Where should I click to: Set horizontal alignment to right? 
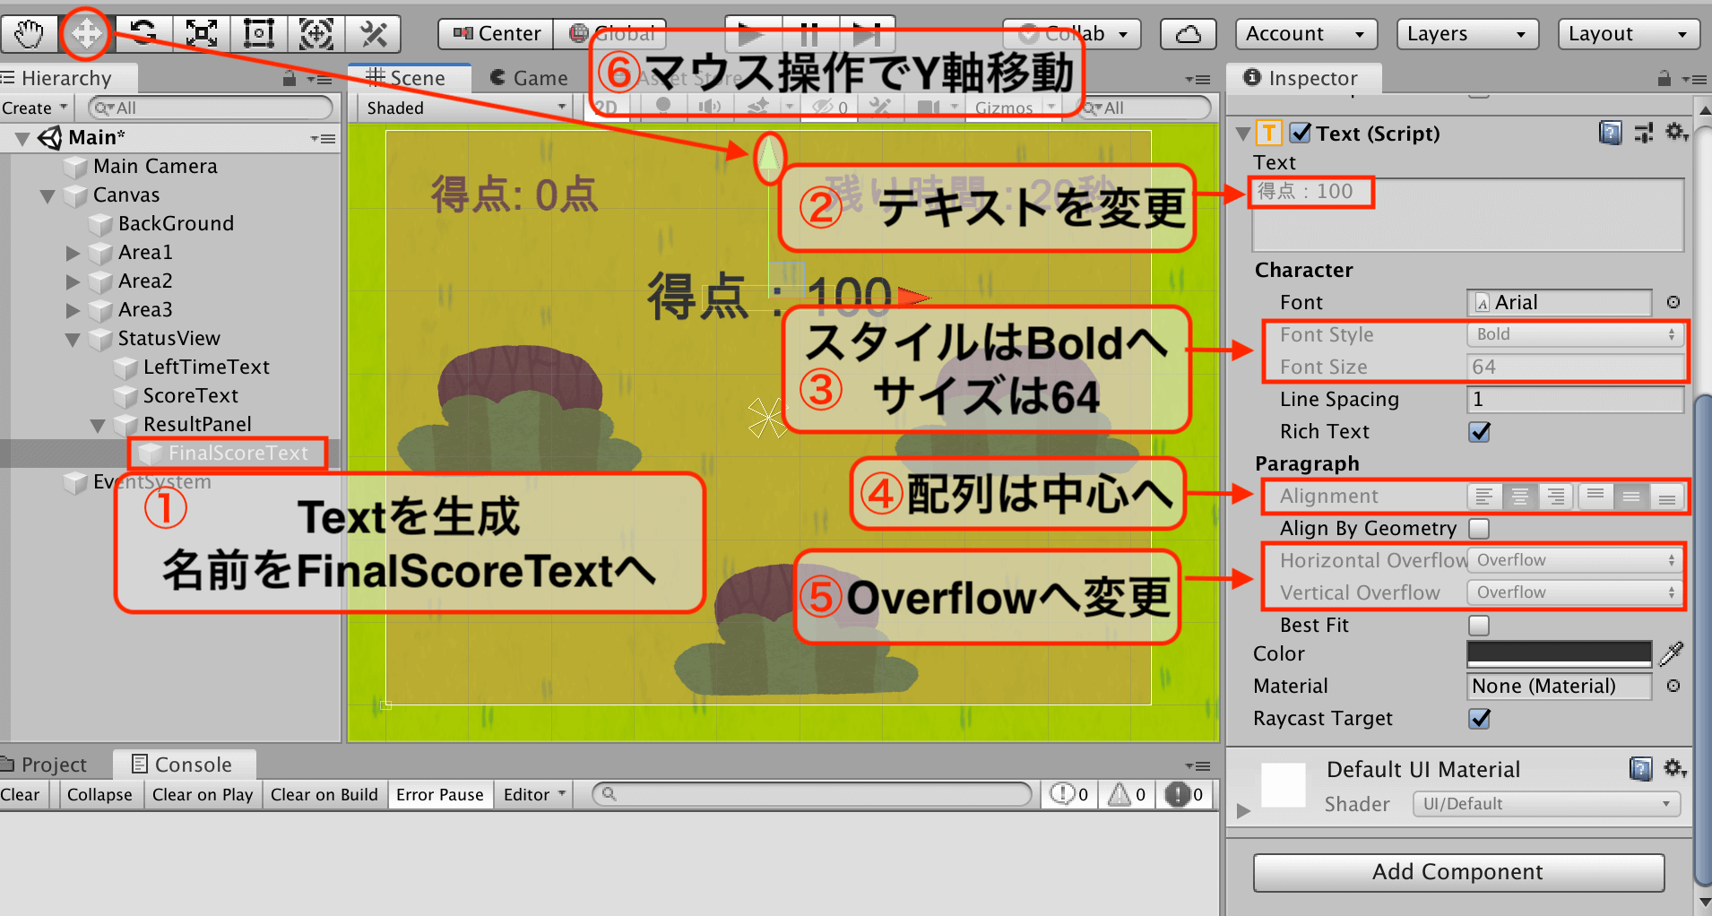coord(1556,496)
